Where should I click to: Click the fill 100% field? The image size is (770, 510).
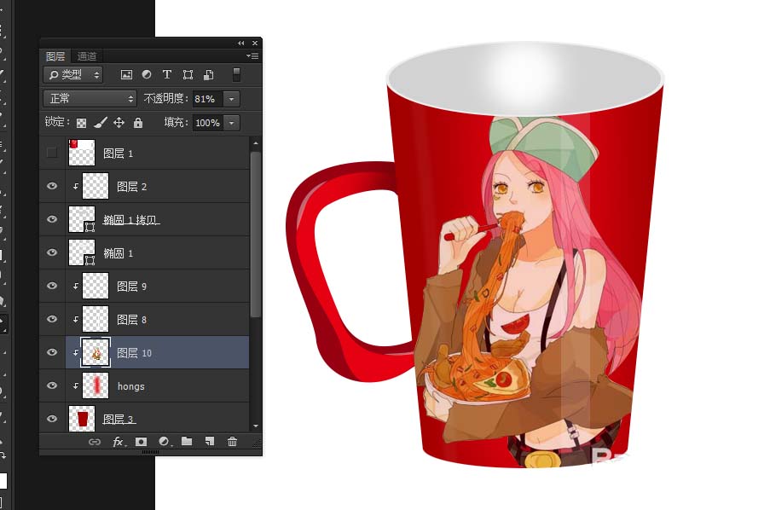pos(208,123)
